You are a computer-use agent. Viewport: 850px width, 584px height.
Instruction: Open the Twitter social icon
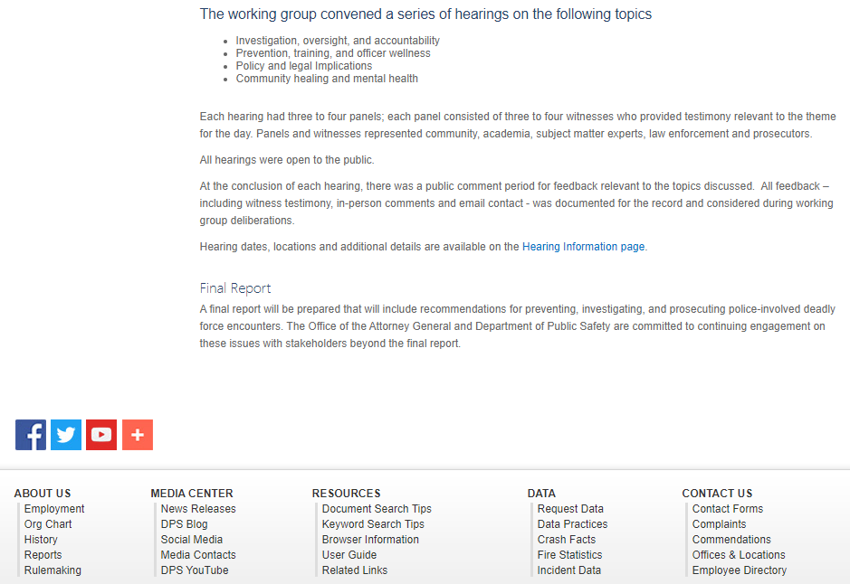click(66, 435)
